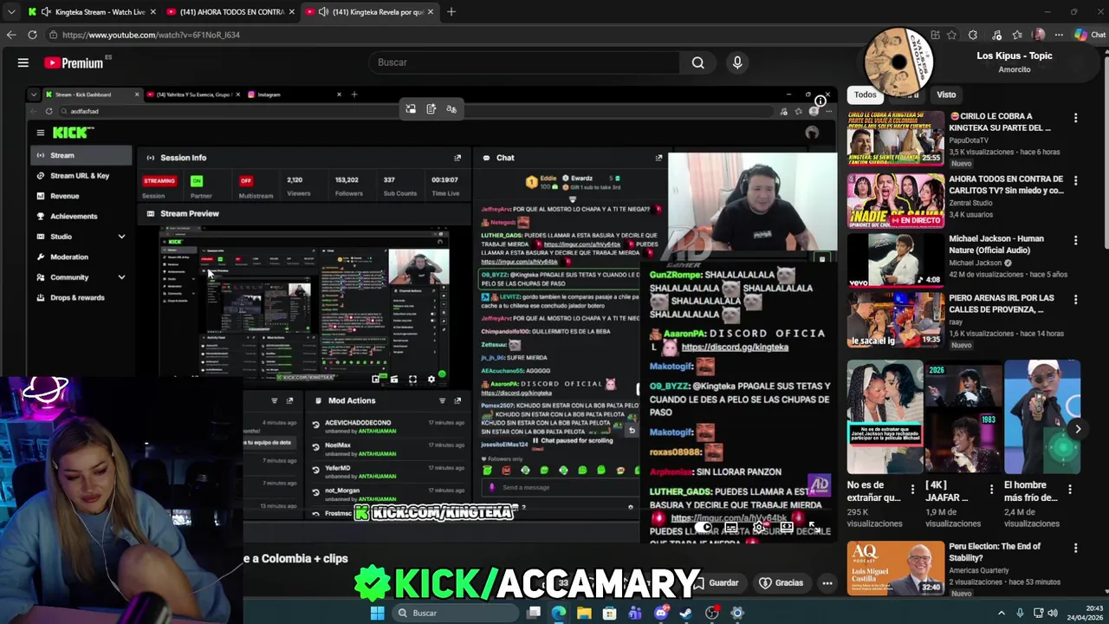The image size is (1109, 624).
Task: Open the volume control in system tray
Action: click(1053, 613)
